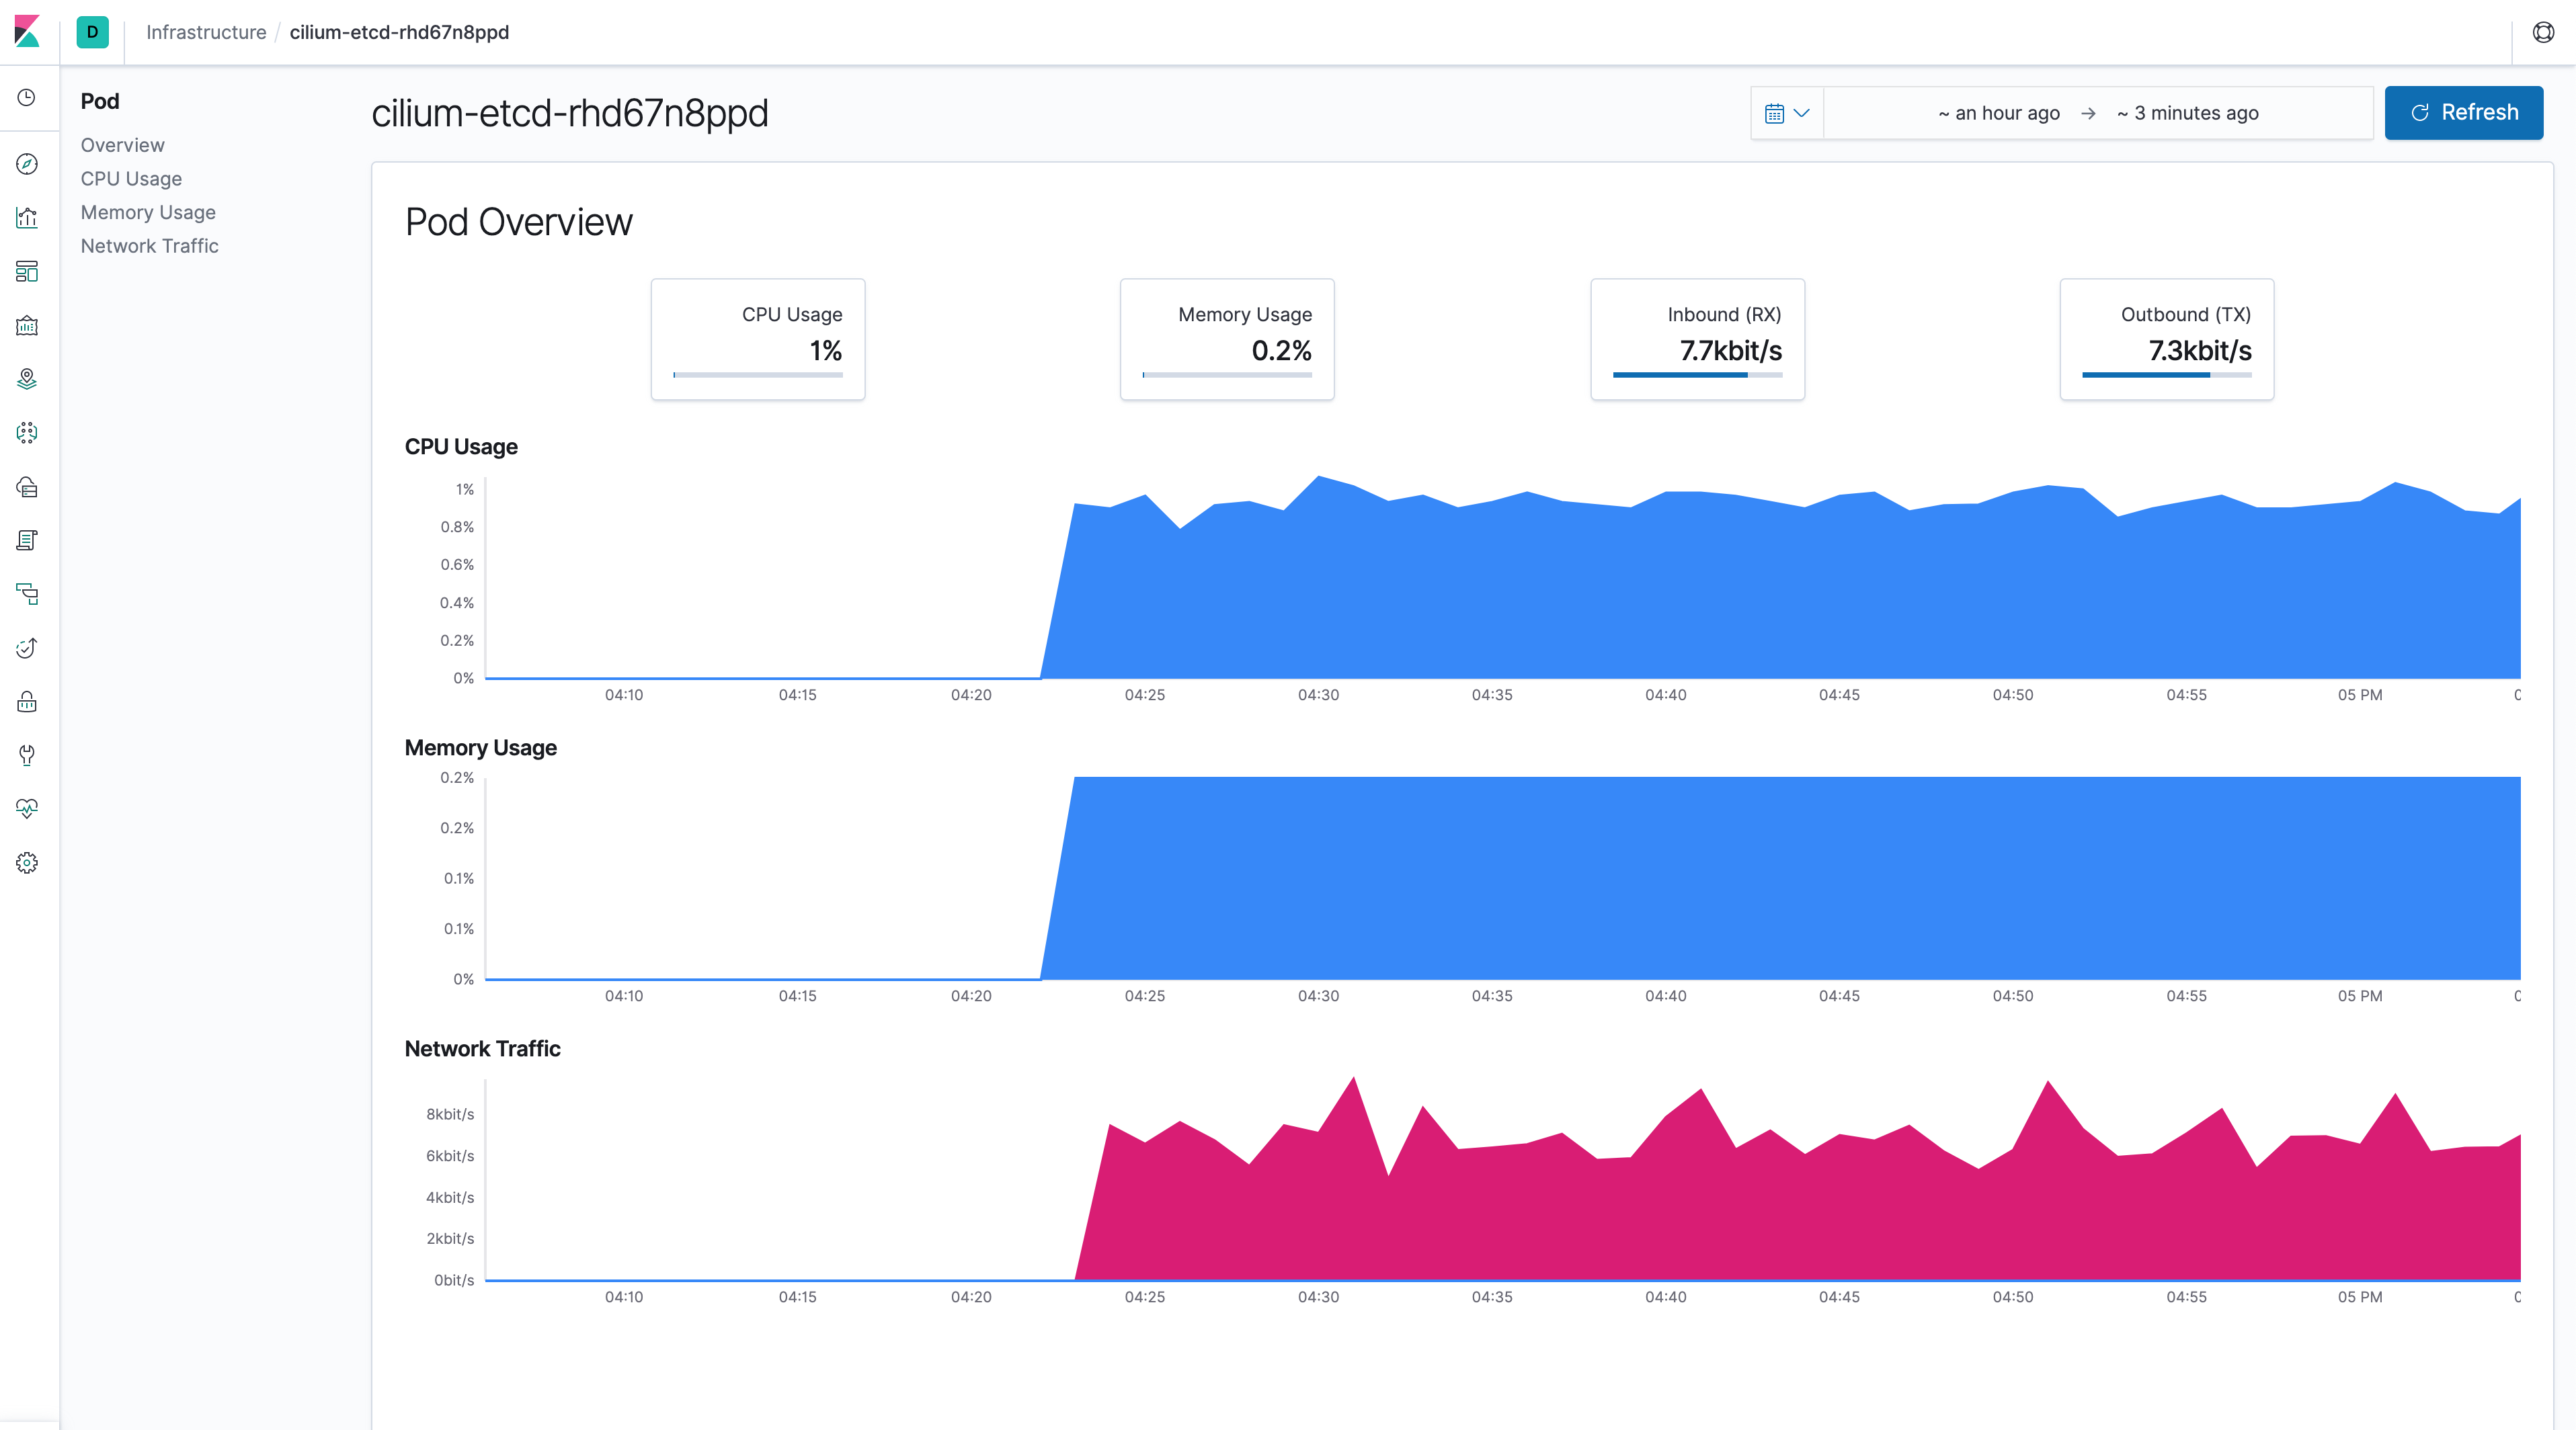
Task: Click the start time '~ an hour ago'
Action: tap(1998, 113)
